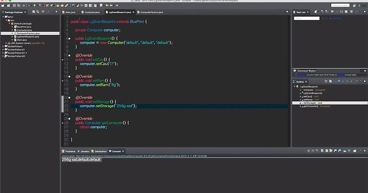The height and width of the screenshot is (193, 368).
Task: Click Terminate icon in Console toolbar
Action: (x=308, y=151)
